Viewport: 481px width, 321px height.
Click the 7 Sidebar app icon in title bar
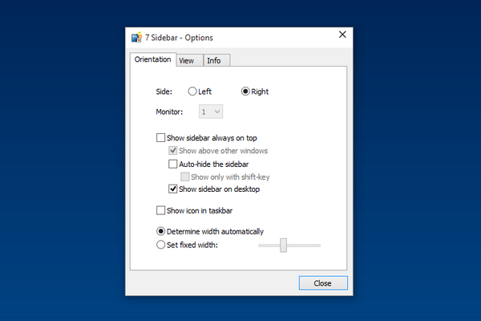(136, 38)
